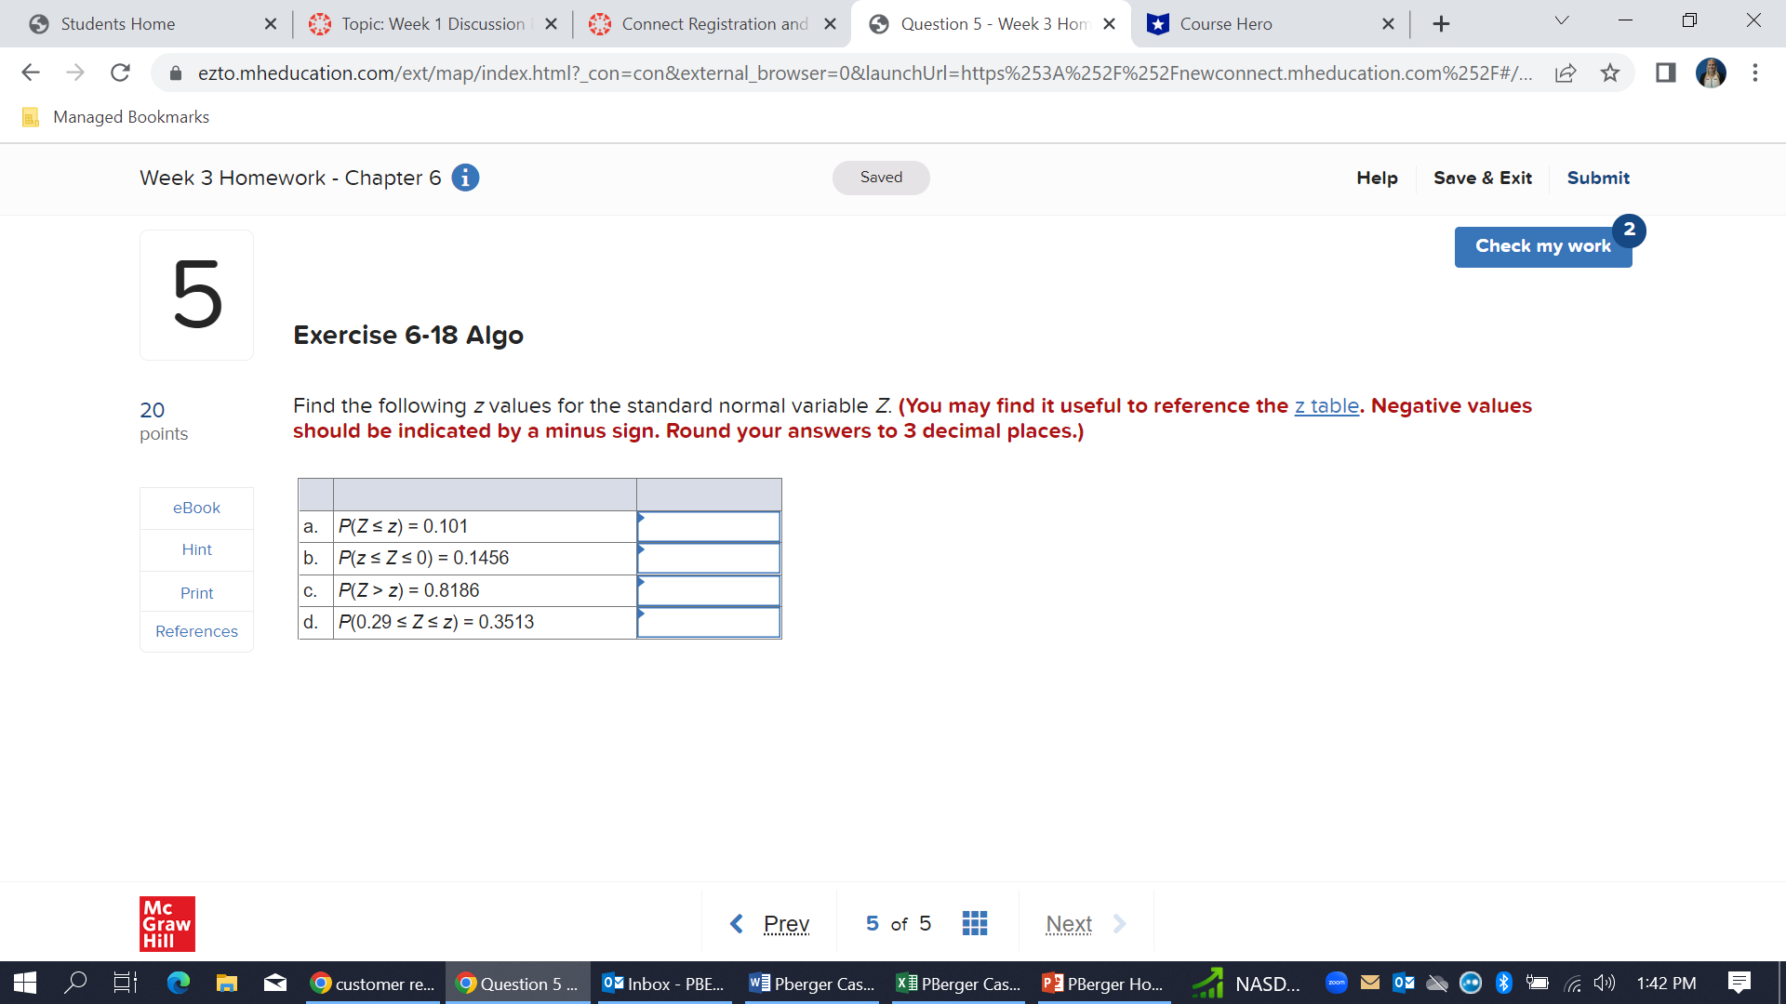Screen dimensions: 1786x1004
Task: Open the eBook sidebar link
Action: coord(196,508)
